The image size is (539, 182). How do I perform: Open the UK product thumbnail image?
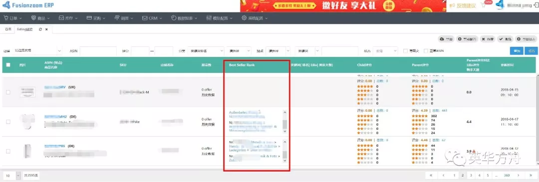pos(27,92)
